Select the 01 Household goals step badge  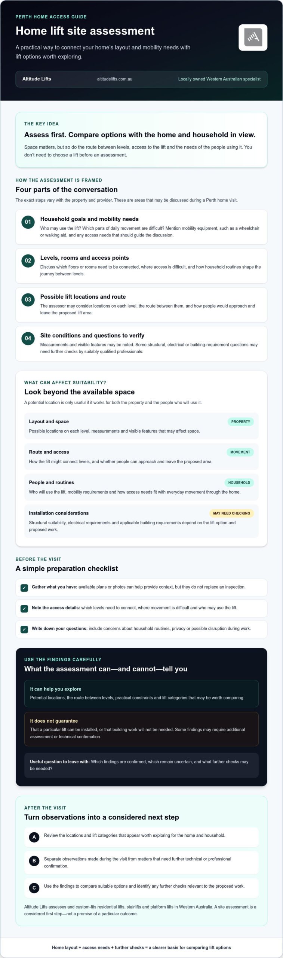click(x=28, y=222)
